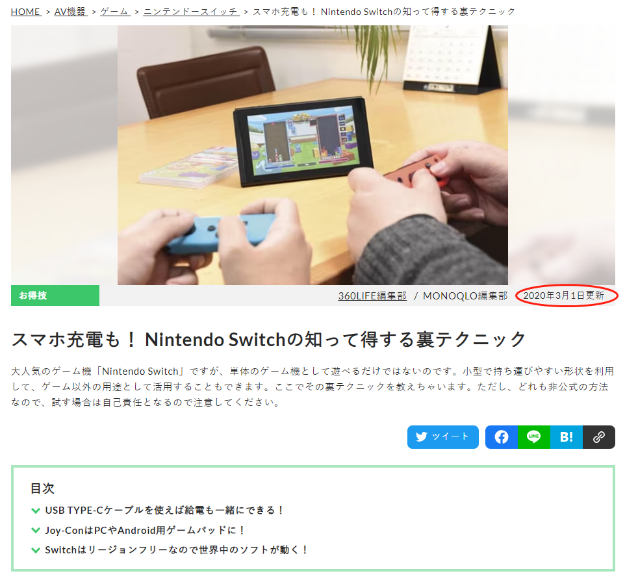Click the 目次 heading
Viewport: 625px width, 580px height.
42,488
